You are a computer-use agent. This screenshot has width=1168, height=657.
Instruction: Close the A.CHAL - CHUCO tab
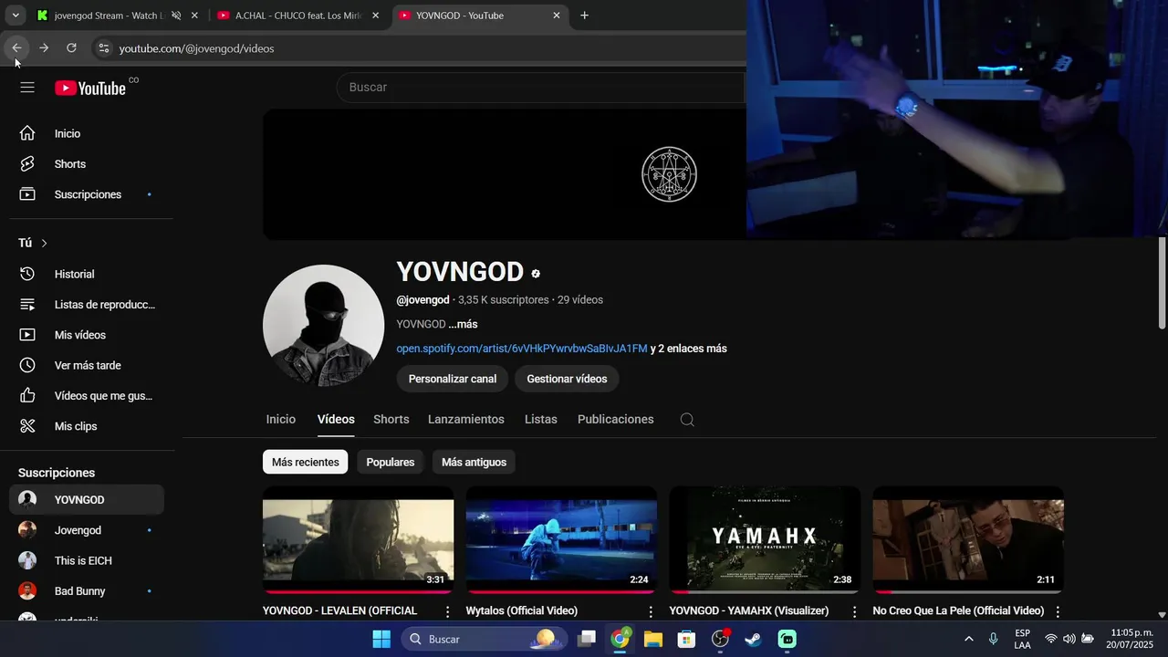pyautogui.click(x=375, y=16)
